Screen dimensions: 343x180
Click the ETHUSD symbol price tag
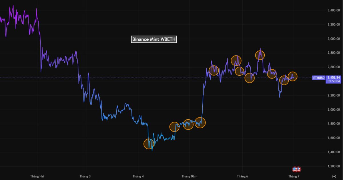click(x=319, y=77)
